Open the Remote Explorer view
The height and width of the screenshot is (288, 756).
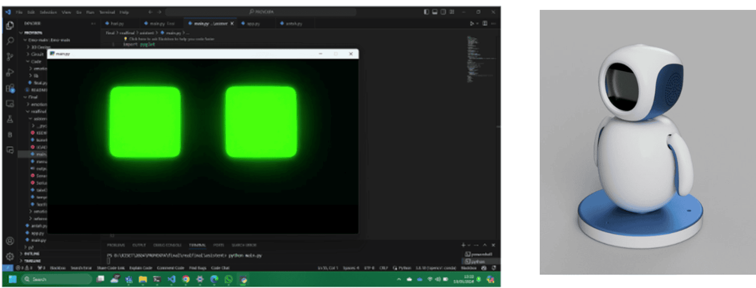coord(10,104)
